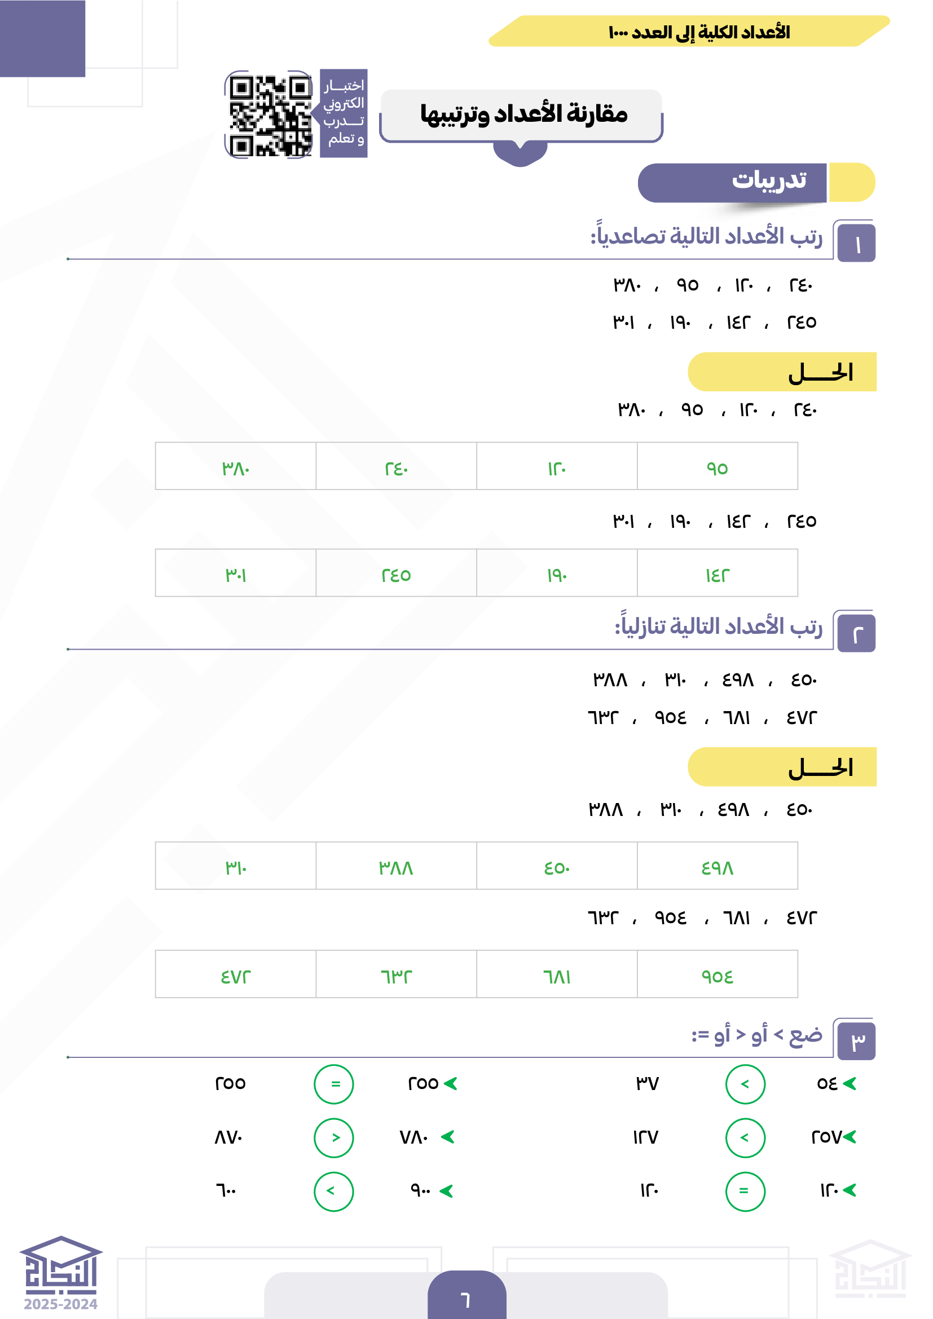Click the yellow chapter header banner at top
This screenshot has height=1319, width=933.
click(688, 32)
